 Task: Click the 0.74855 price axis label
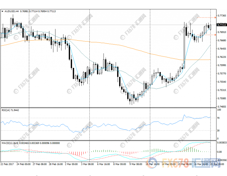[221, 107]
